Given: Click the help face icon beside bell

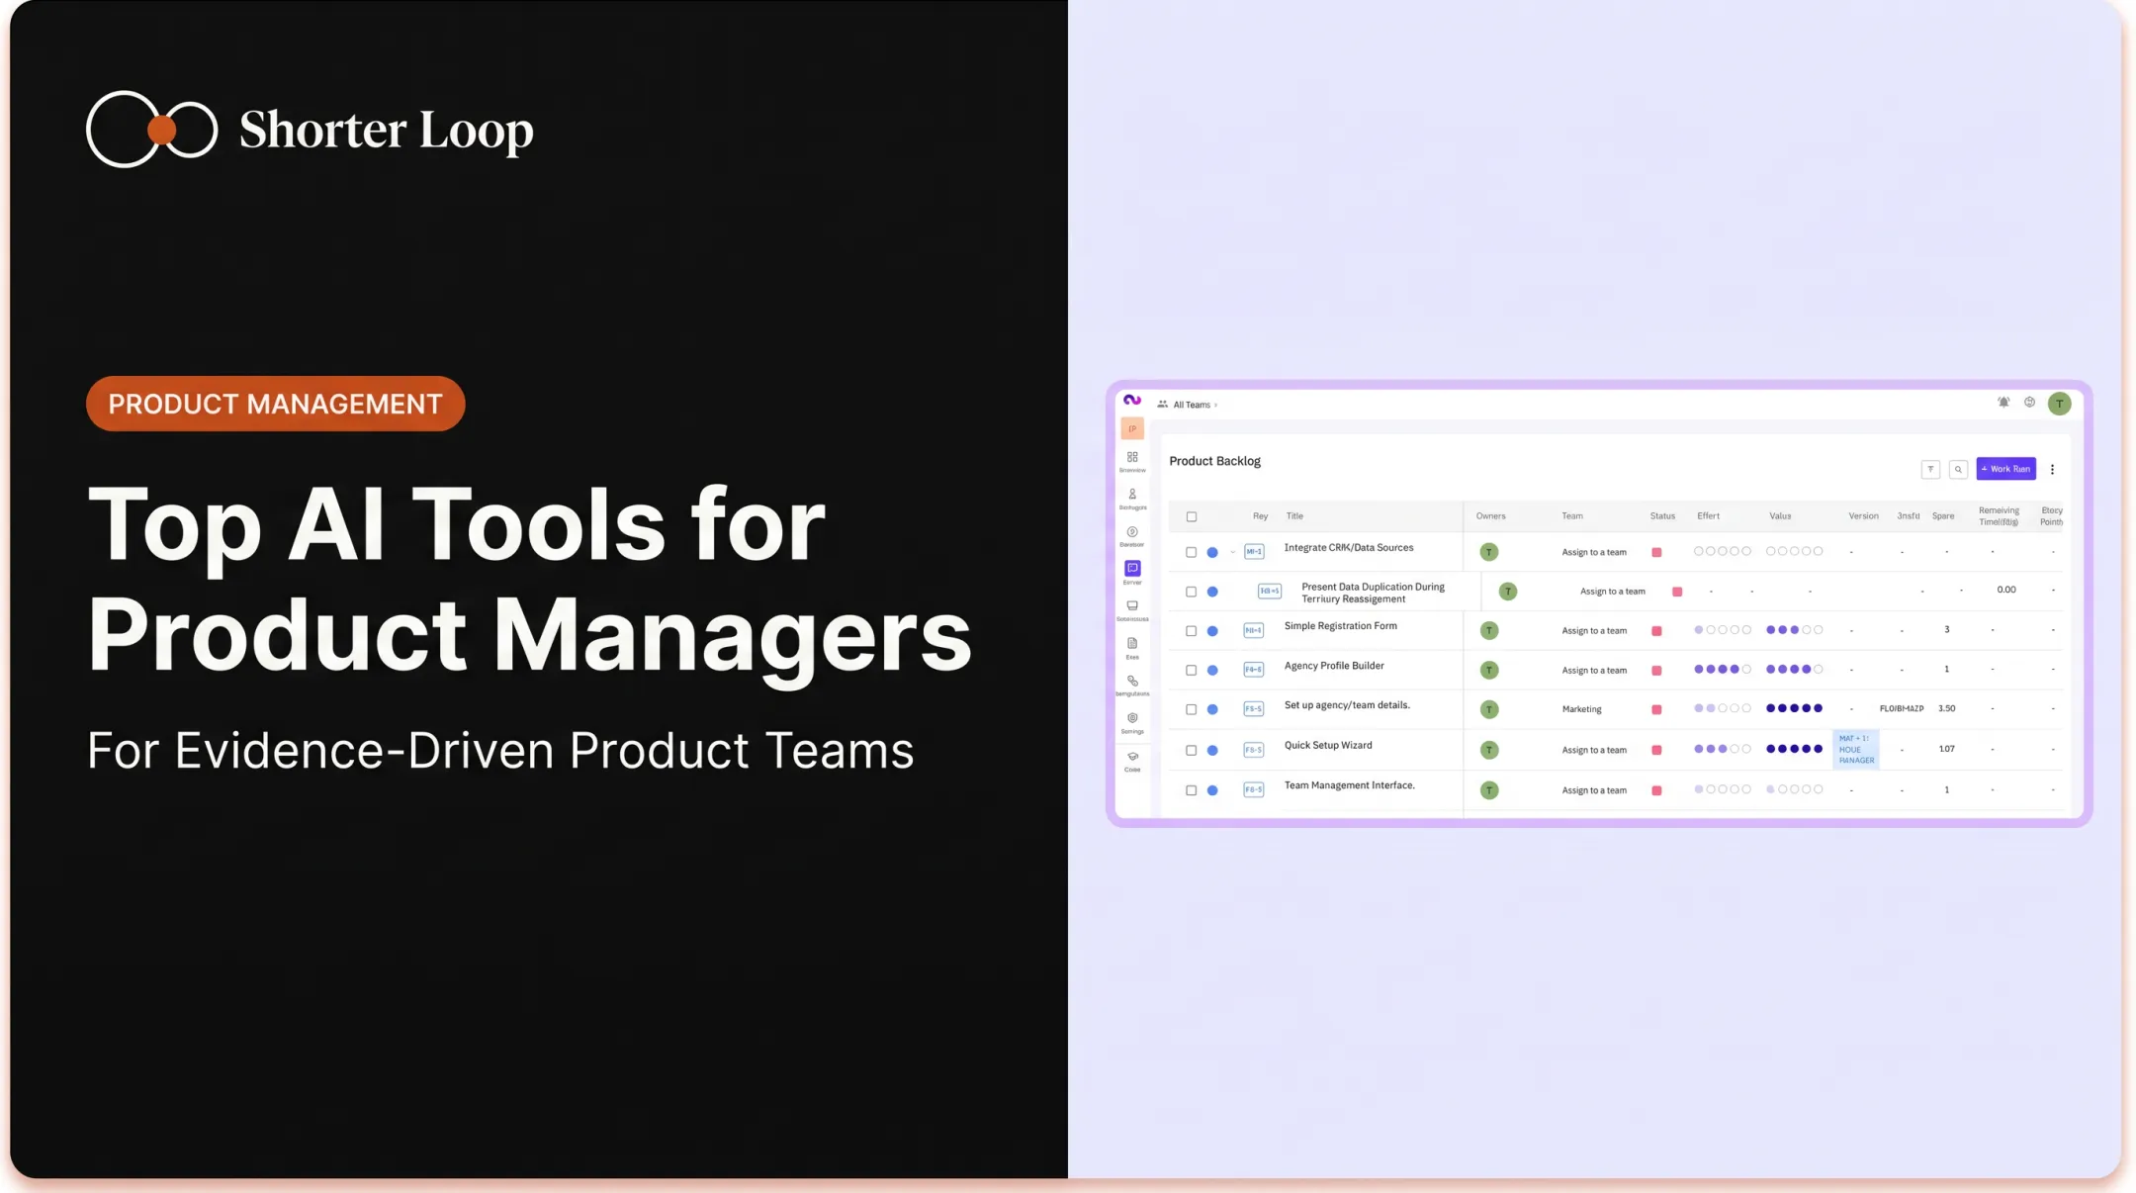Looking at the screenshot, I should point(2029,403).
